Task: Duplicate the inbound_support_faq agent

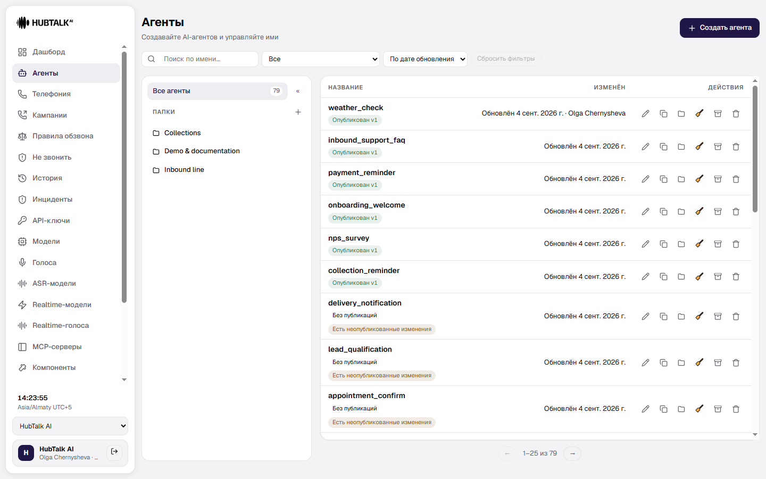Action: tap(663, 146)
